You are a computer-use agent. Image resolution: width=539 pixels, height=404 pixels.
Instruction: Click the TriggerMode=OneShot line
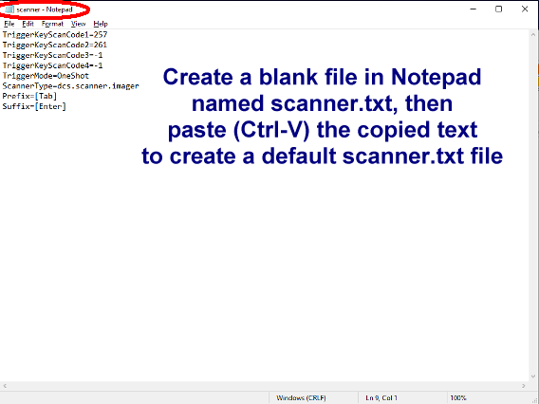pyautogui.click(x=46, y=76)
